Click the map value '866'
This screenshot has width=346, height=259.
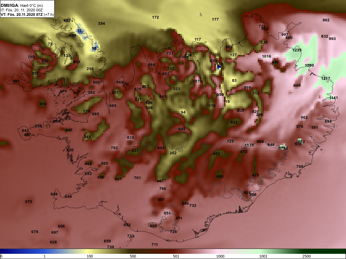coord(253,194)
